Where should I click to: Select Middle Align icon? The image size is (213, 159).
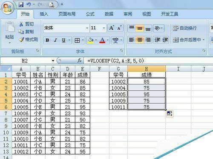140,28
